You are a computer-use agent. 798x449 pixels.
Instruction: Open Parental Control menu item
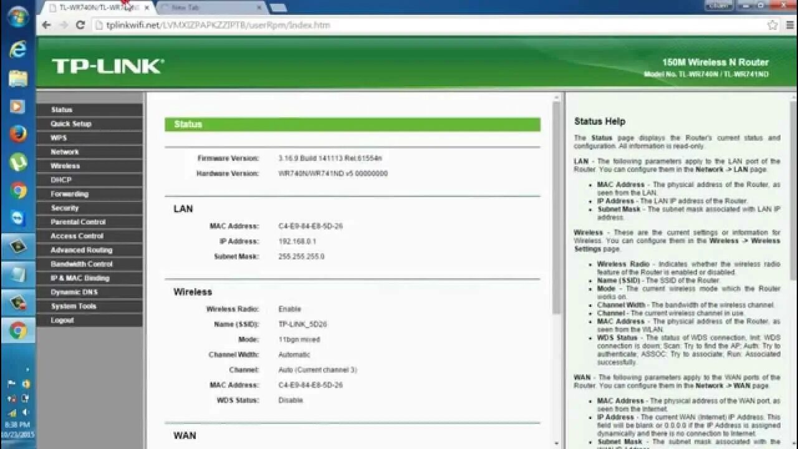pos(89,222)
